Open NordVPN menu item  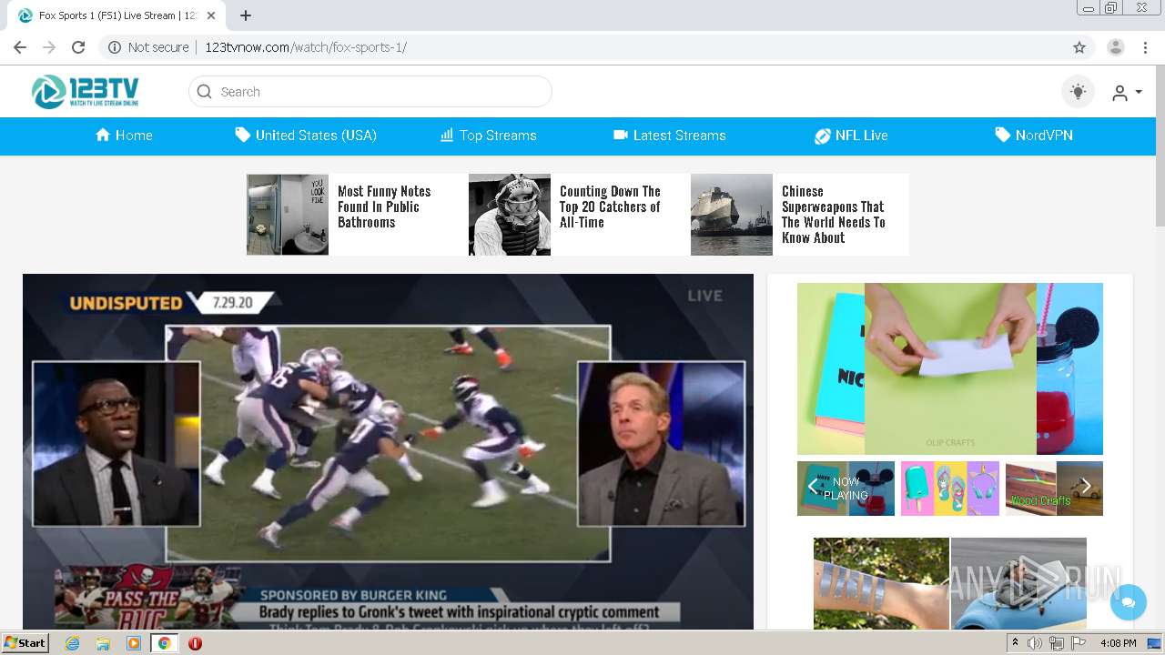tap(1034, 136)
